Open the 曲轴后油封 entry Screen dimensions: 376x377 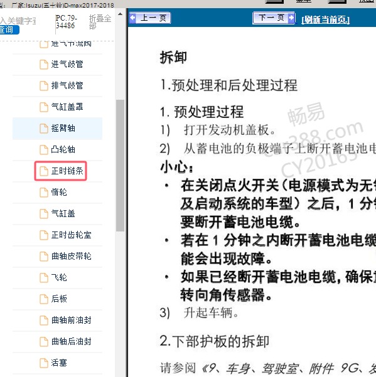(x=71, y=341)
